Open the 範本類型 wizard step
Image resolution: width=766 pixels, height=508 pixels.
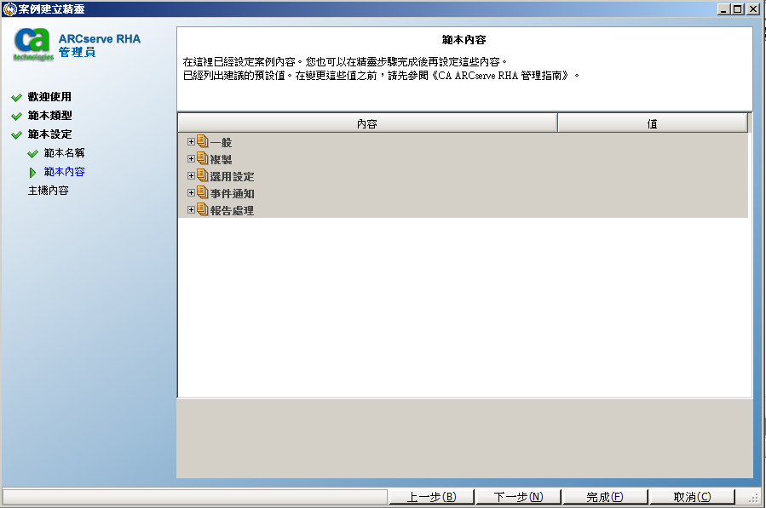49,115
